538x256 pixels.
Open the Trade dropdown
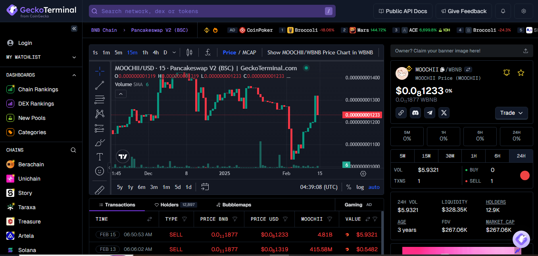pos(511,113)
